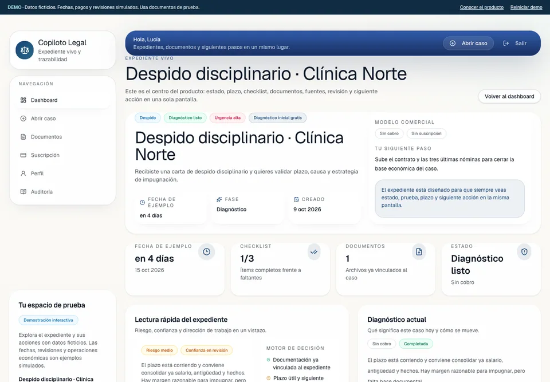Open the Dashboard navigation item

[63, 100]
